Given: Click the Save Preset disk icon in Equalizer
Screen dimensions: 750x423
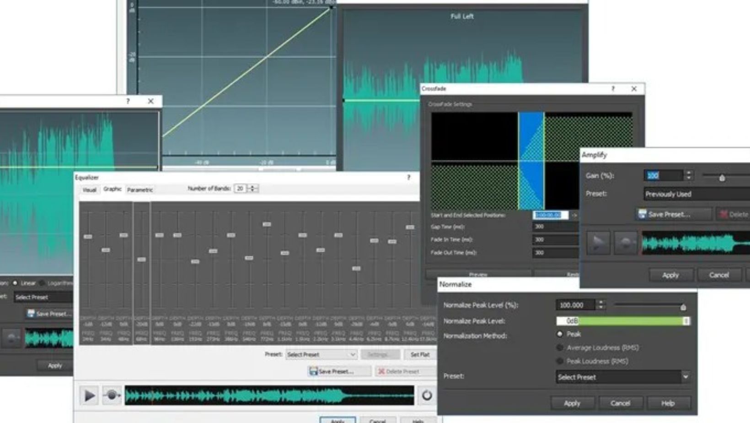Looking at the screenshot, I should [x=313, y=371].
